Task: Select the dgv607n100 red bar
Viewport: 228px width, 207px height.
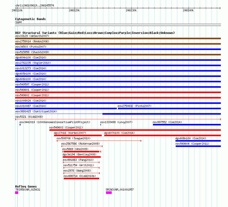Action: click(163, 135)
